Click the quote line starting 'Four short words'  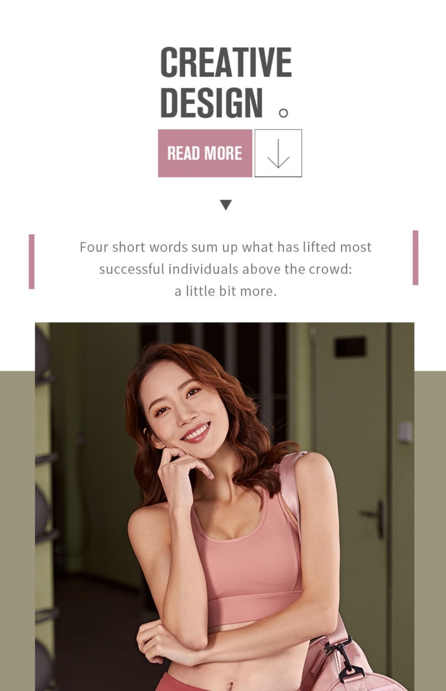(x=226, y=247)
